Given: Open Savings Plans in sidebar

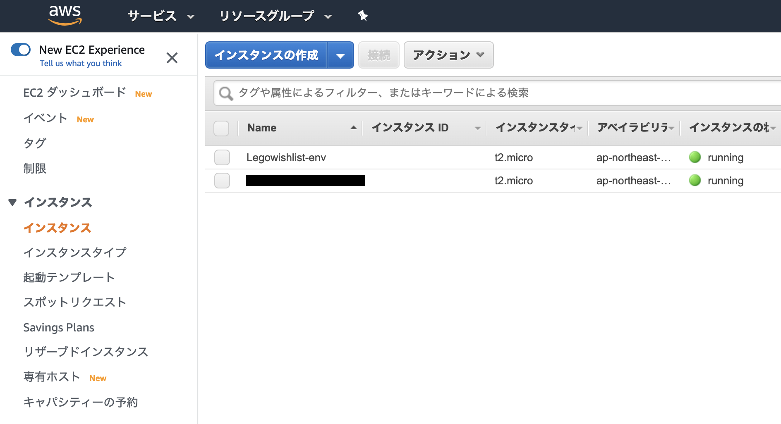Looking at the screenshot, I should coord(59,327).
